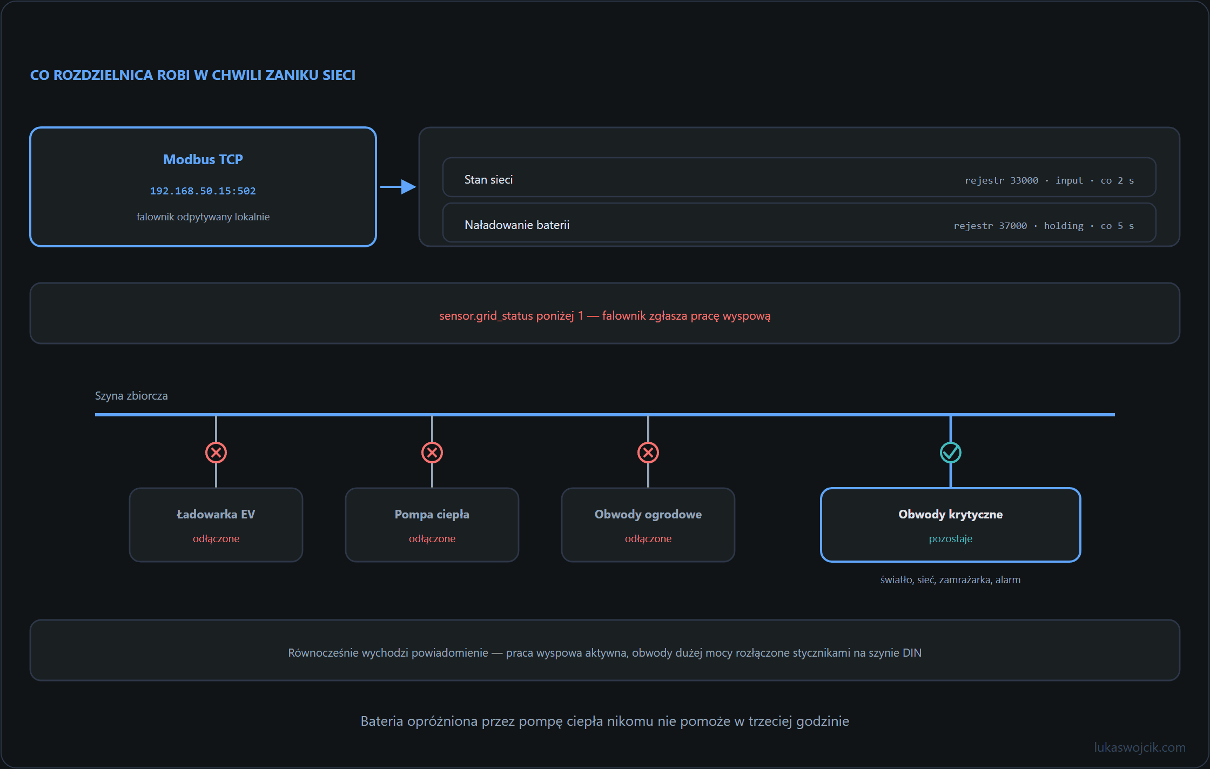Click the sensor.grid_status trigger text
Image resolution: width=1210 pixels, height=769 pixels.
[x=605, y=316]
